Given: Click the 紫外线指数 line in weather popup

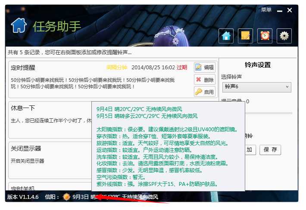Looking at the screenshot, I should tap(157, 184).
